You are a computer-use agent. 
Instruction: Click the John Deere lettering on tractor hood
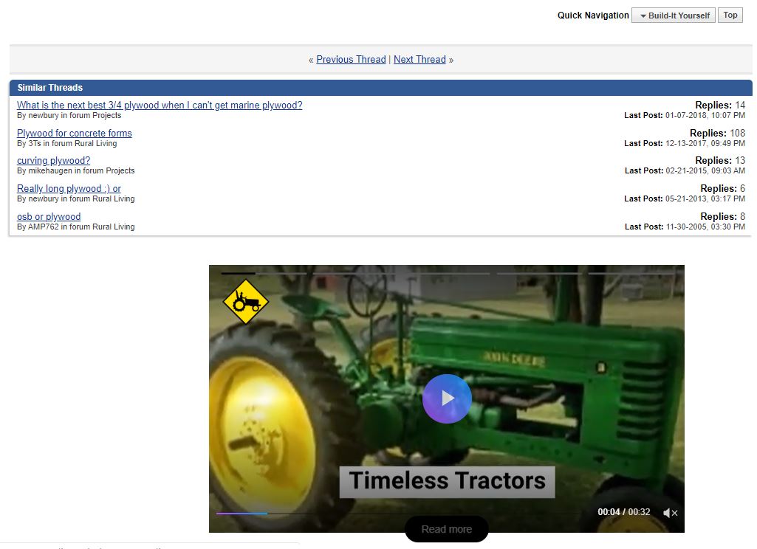point(515,361)
